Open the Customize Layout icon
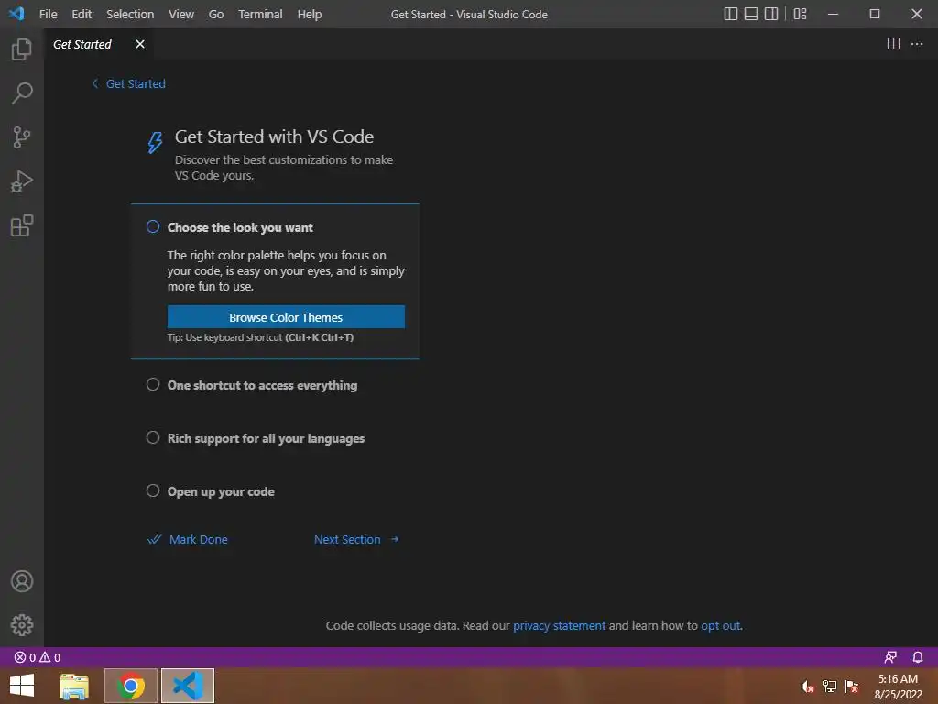This screenshot has width=938, height=704. [x=800, y=14]
